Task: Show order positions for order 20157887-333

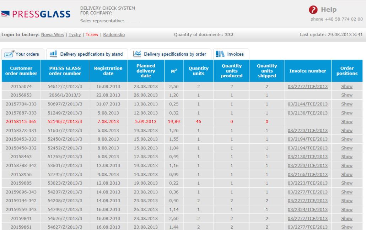Action: click(x=347, y=113)
